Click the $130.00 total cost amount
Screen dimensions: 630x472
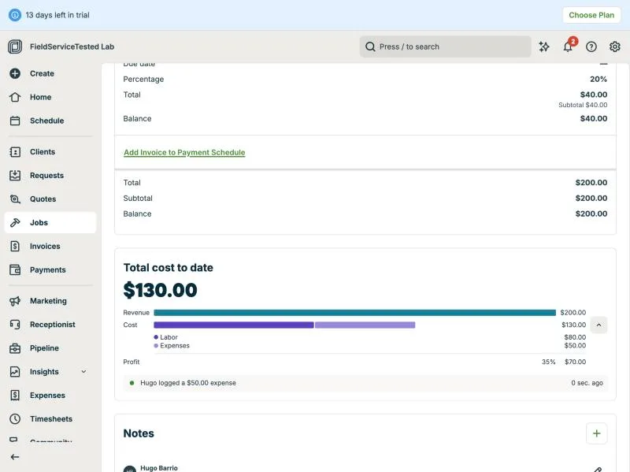tap(161, 290)
